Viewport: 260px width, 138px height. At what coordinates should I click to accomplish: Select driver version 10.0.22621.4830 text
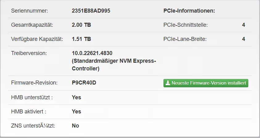[92, 53]
